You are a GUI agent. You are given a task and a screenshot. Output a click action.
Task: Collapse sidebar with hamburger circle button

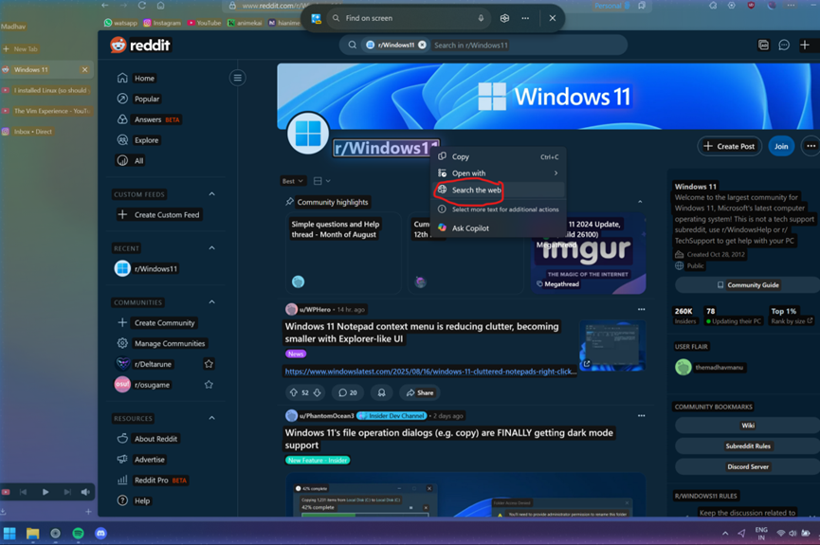(237, 78)
